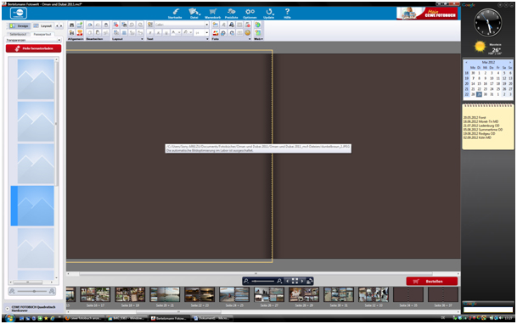The height and width of the screenshot is (324, 517).
Task: Click the page zoom slider in zoom bar
Action: pyautogui.click(x=263, y=281)
